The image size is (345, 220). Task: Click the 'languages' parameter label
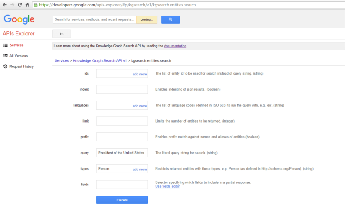point(81,105)
